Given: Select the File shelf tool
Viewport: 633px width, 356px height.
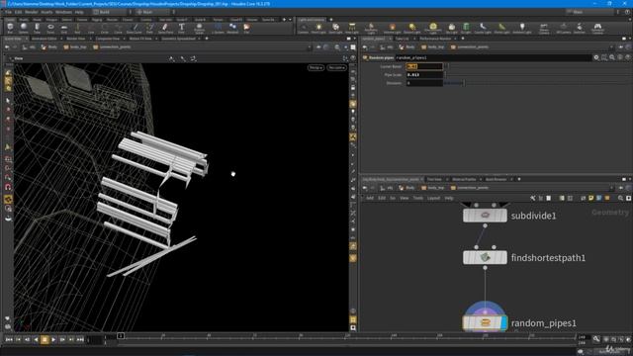Looking at the screenshot, I should pos(246,29).
